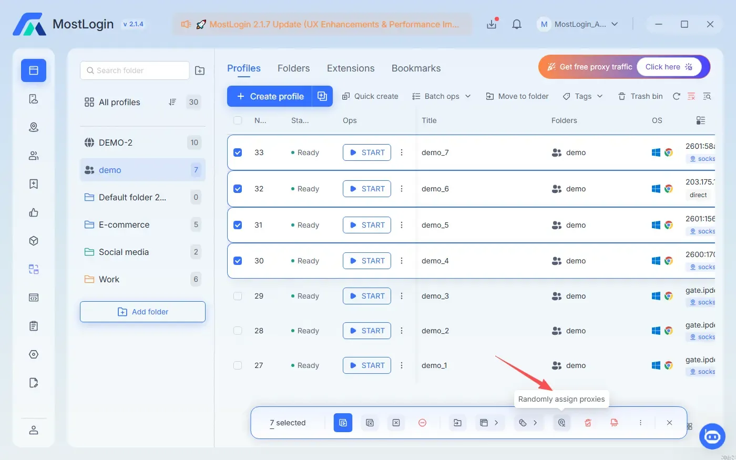Switch to the Extensions tab

[351, 68]
